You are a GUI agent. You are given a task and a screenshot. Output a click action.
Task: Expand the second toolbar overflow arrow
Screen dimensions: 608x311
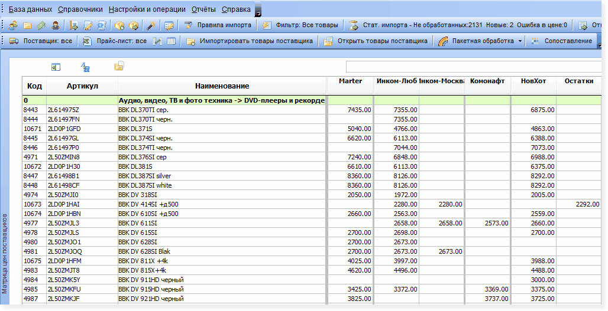click(x=600, y=45)
